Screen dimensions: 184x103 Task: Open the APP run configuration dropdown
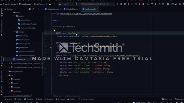[x=66, y=4]
